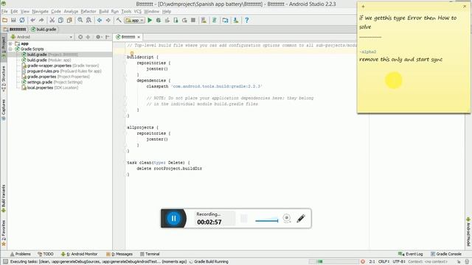
Task: Click the Copy icon in toolbar
Action: [60, 20]
